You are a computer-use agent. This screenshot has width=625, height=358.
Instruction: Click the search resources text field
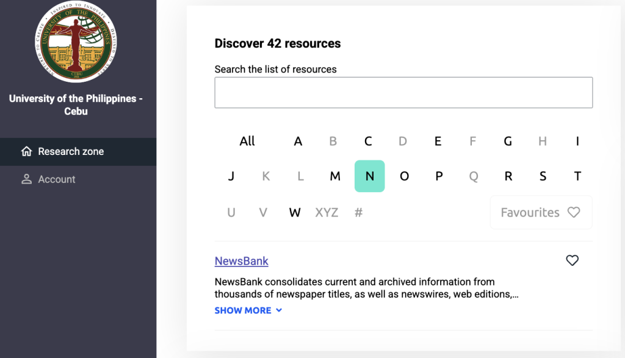[x=403, y=93]
